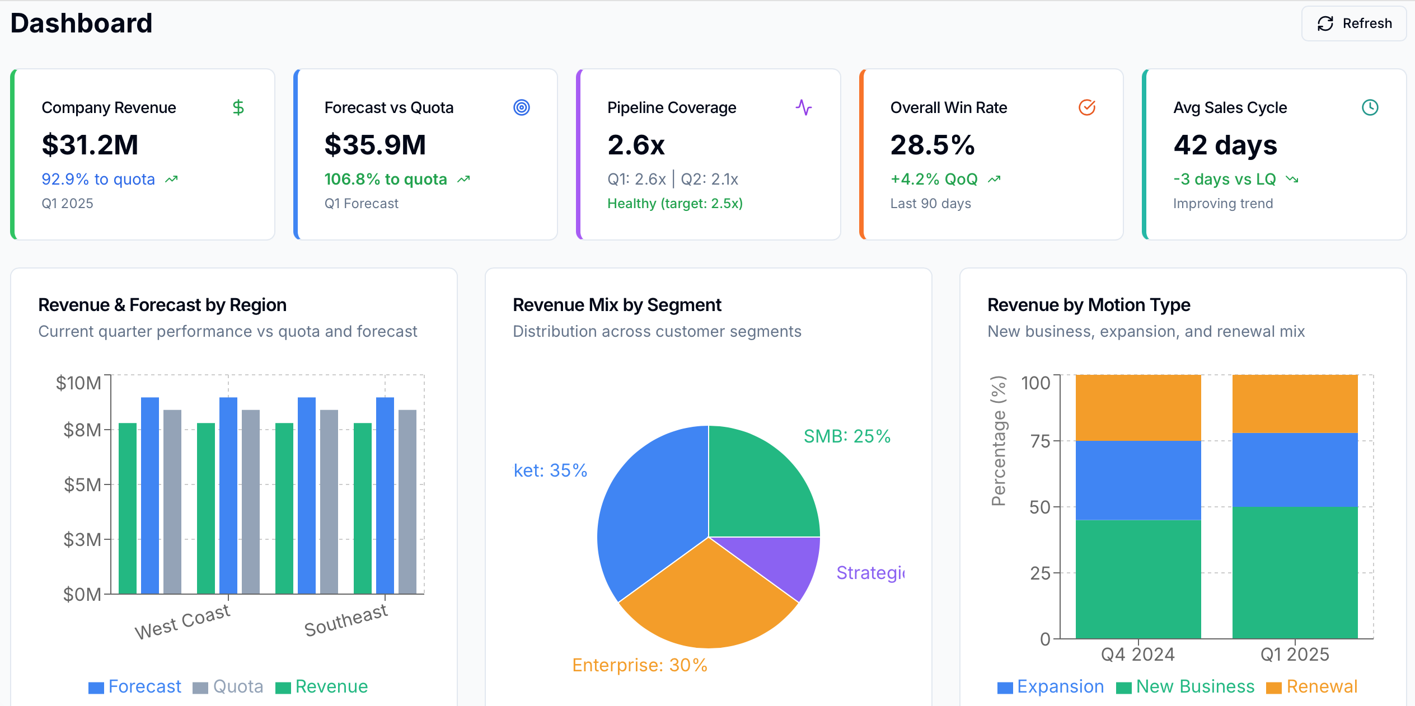The width and height of the screenshot is (1415, 706).
Task: Click the trending down arrow beside -3 days vs LQ
Action: coord(1292,180)
